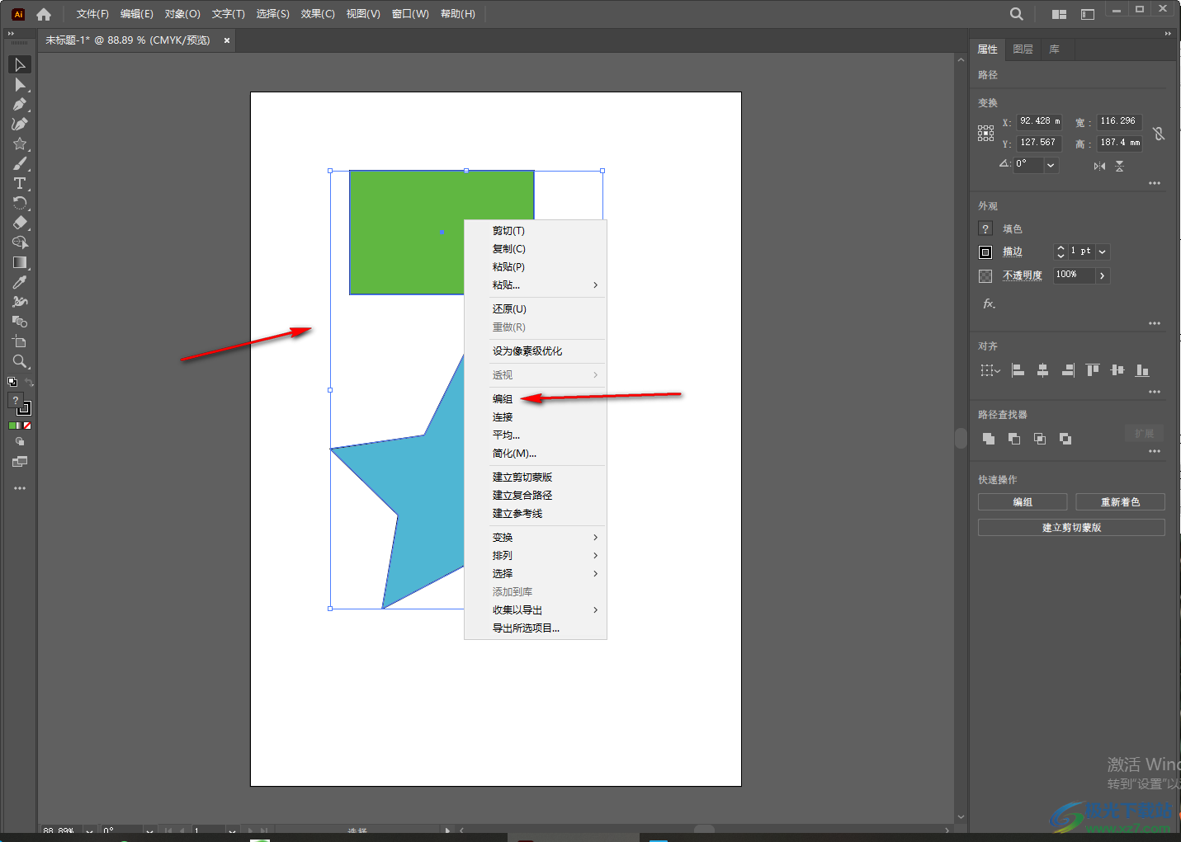Image resolution: width=1181 pixels, height=842 pixels.
Task: Change the screen mode toggle
Action: [x=20, y=462]
